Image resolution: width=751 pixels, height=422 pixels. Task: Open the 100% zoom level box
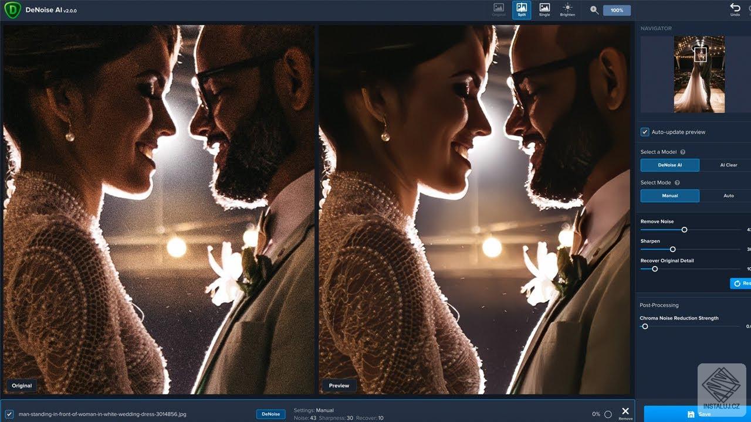click(x=617, y=10)
